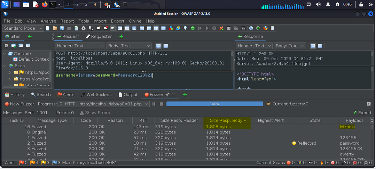Viewport: 376px width, 169px height.
Task: Switch to the Requester tab
Action: tap(99, 37)
